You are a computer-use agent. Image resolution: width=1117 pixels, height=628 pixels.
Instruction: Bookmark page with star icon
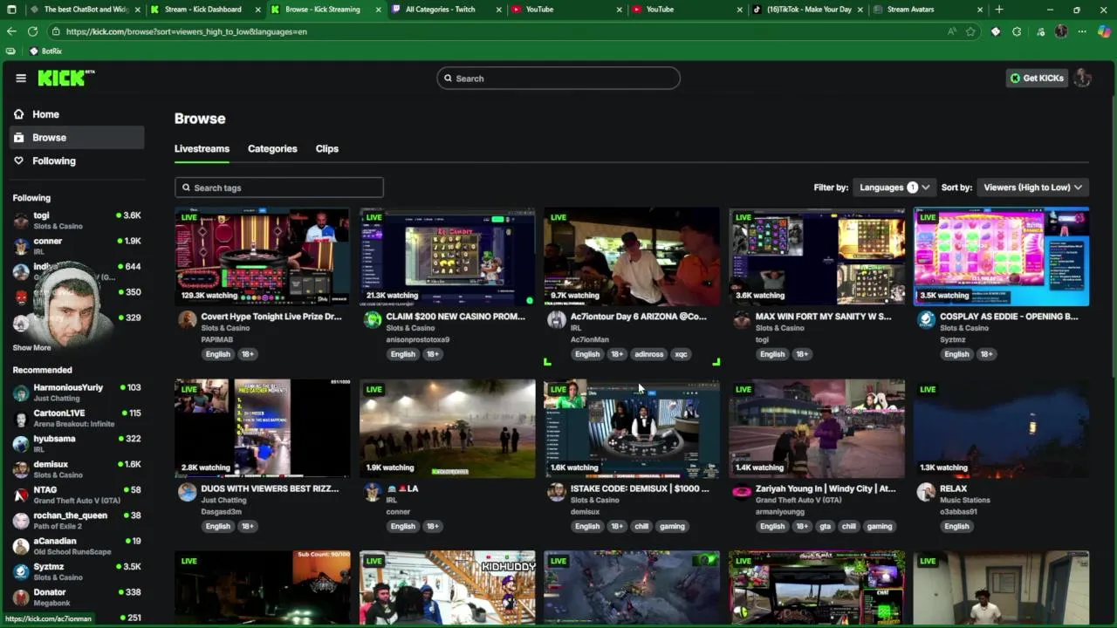970,31
